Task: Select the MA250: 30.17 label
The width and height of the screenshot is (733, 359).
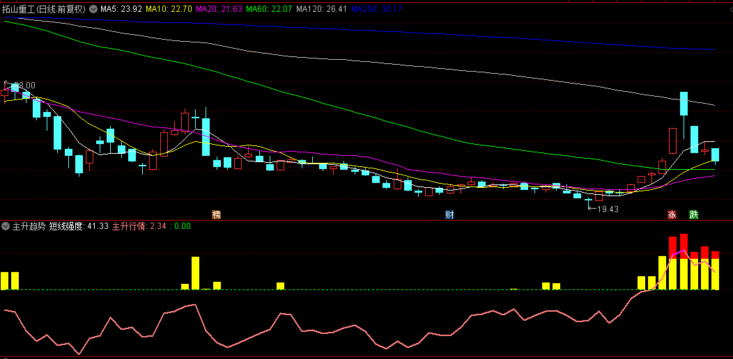Action: 376,8
